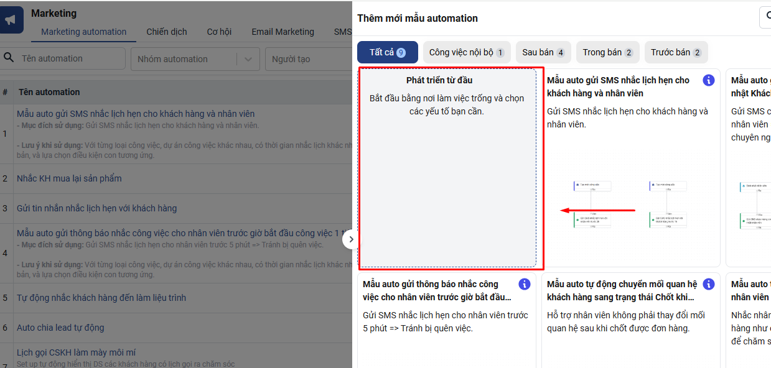Collapse the panel with the chevron arrow

pos(351,239)
